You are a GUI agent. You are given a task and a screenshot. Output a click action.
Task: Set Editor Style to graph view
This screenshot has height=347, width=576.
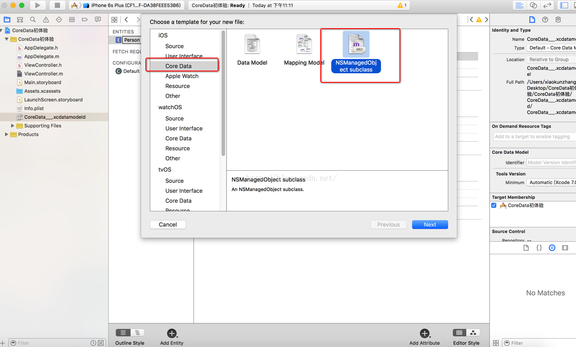[x=473, y=333]
